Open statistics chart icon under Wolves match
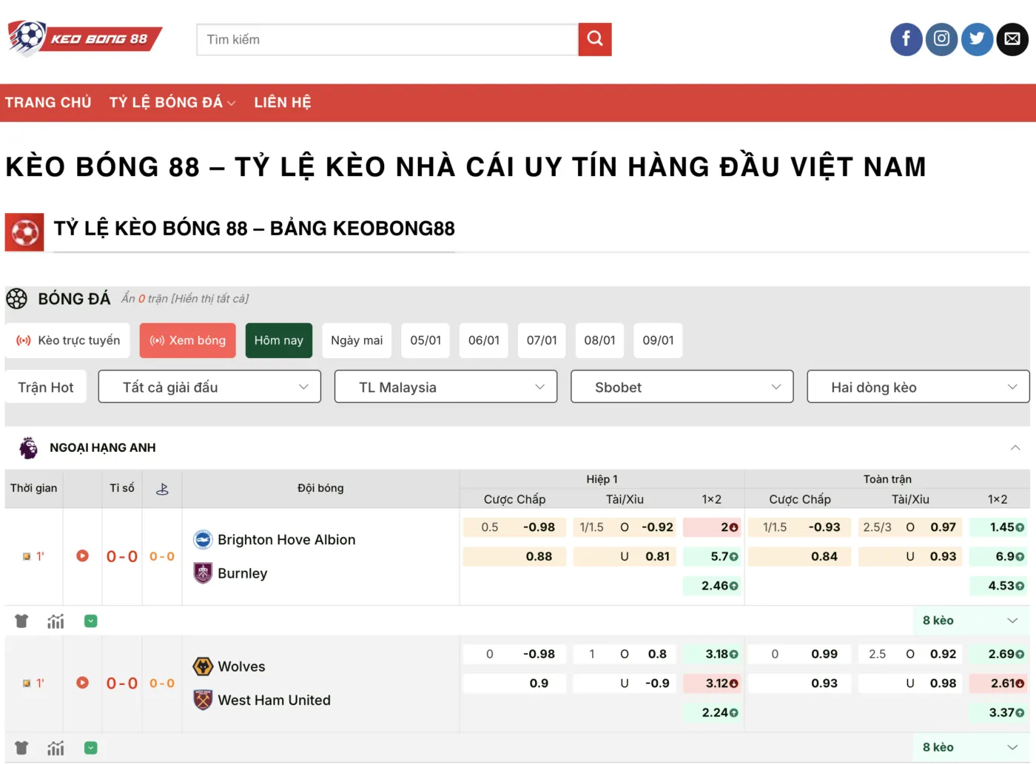Viewport: 1036px width, 764px height. click(55, 748)
